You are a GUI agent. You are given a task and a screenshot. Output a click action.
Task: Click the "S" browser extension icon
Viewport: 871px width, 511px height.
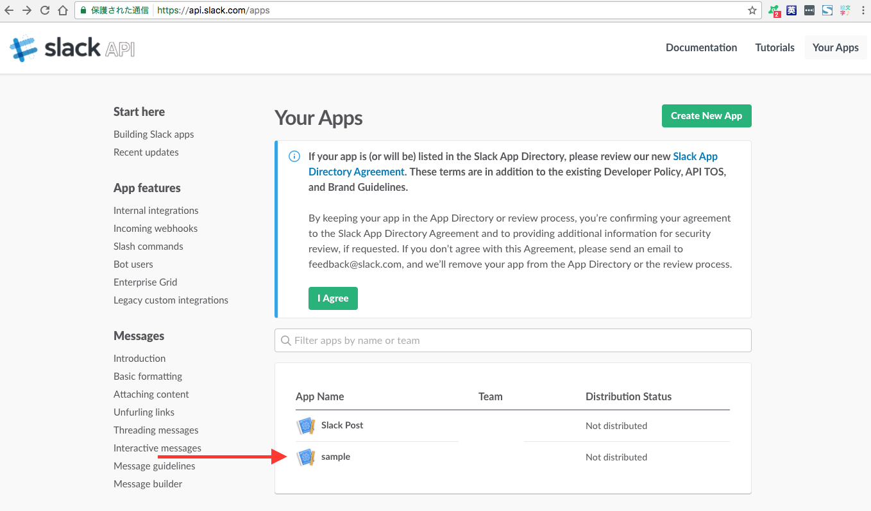click(827, 10)
